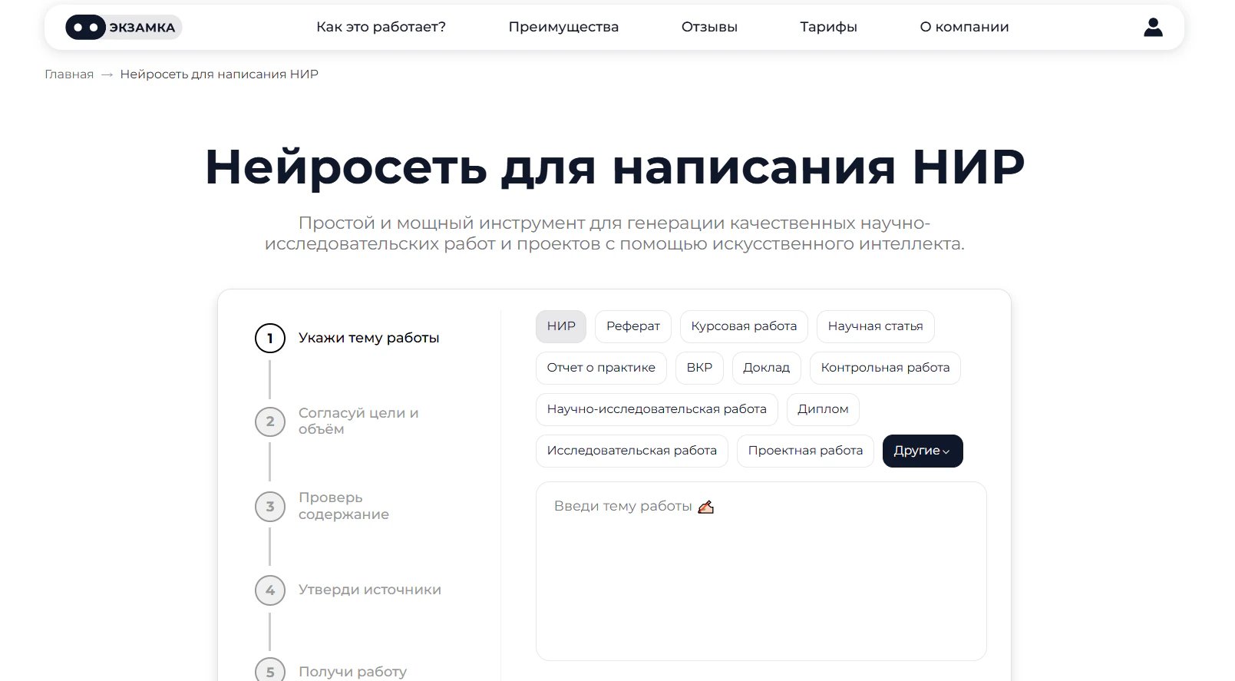Click step 2 circle for goals and volume

[270, 421]
